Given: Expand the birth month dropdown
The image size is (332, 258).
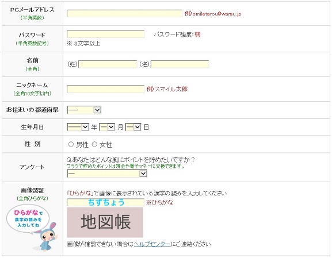Looking at the screenshot, I should [x=107, y=127].
